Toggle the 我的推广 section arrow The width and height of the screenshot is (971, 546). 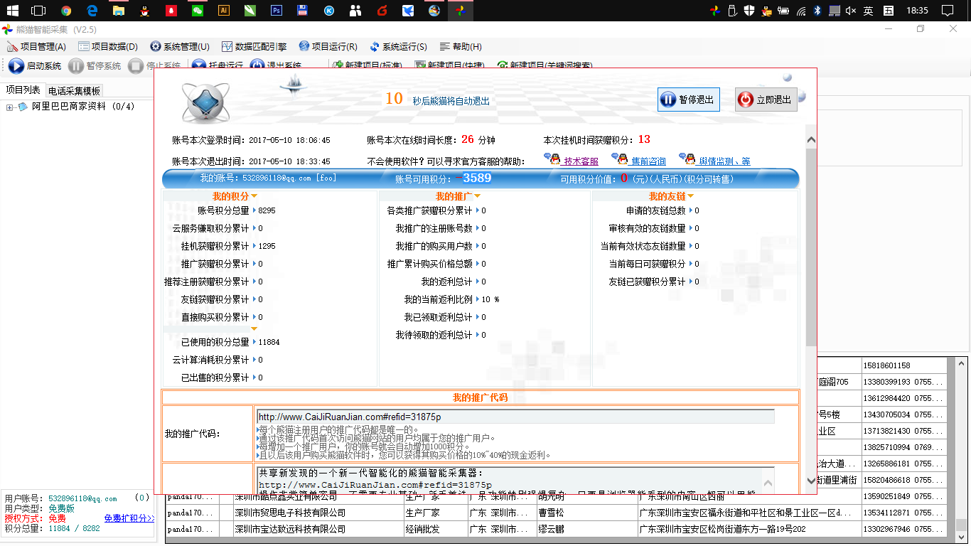click(477, 196)
